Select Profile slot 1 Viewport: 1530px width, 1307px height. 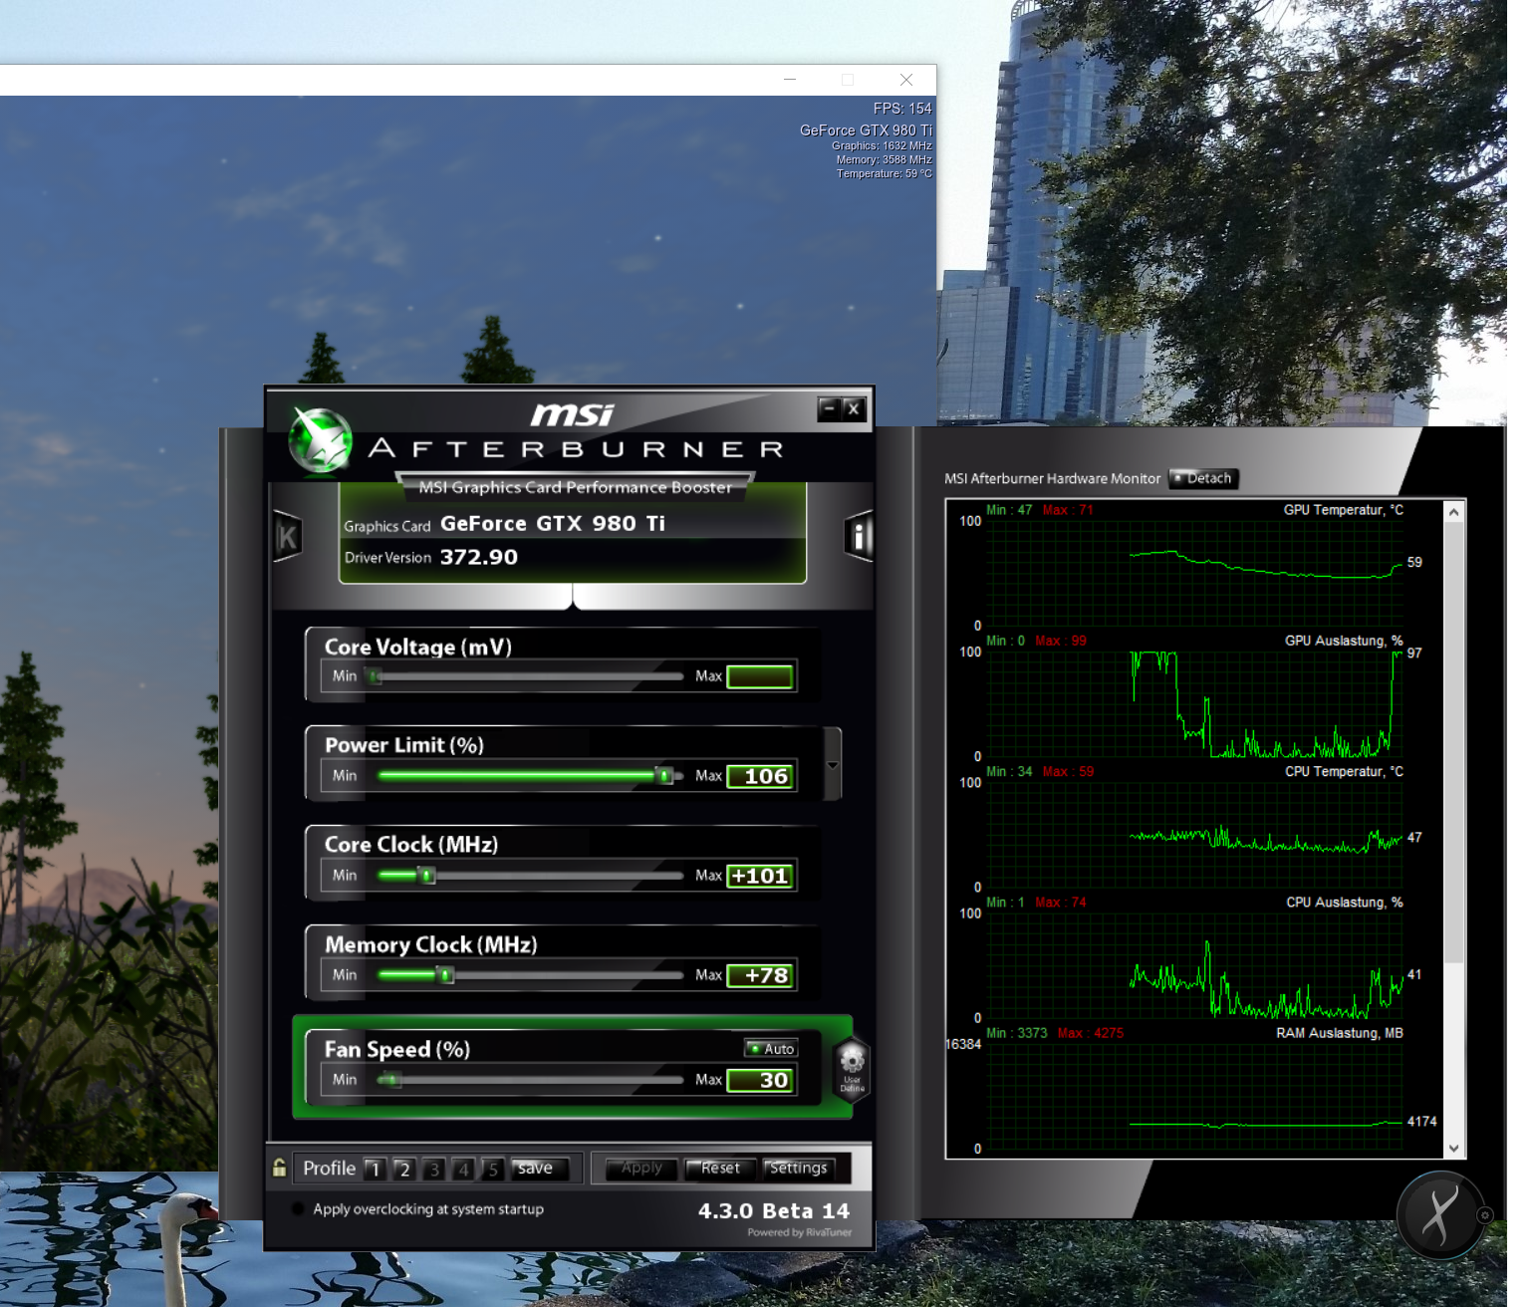(375, 1169)
